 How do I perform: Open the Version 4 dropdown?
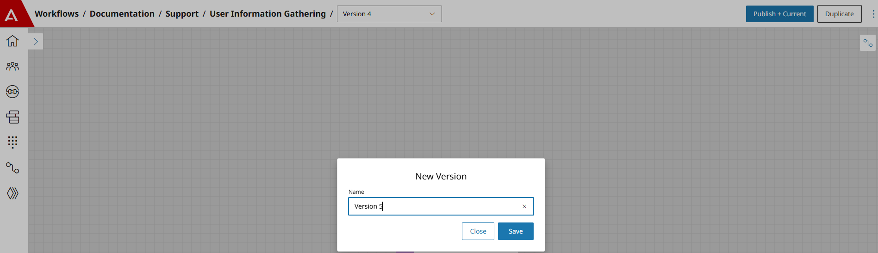[389, 14]
